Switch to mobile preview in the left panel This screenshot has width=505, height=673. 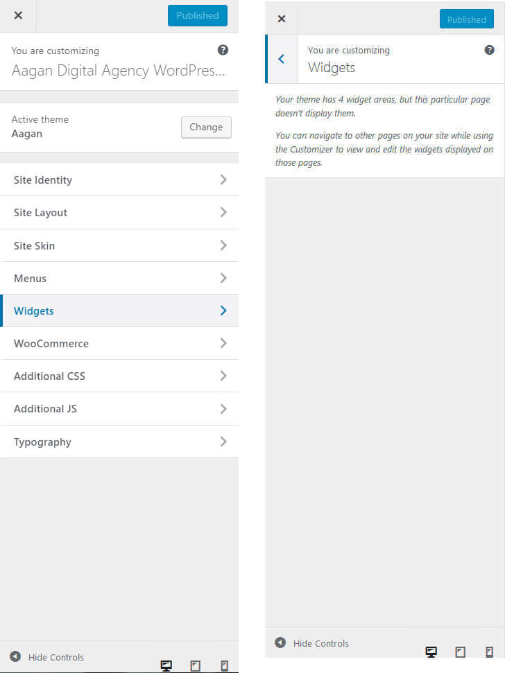coord(224,665)
